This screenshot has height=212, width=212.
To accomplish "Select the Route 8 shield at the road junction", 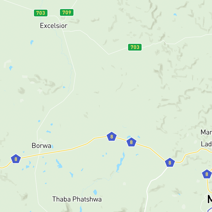I will pos(170,163).
